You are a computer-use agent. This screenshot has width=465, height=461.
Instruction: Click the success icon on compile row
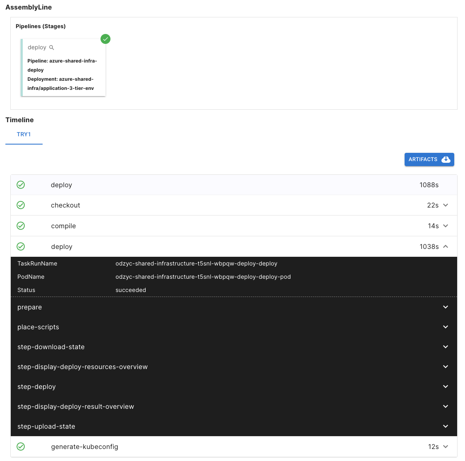pos(21,226)
